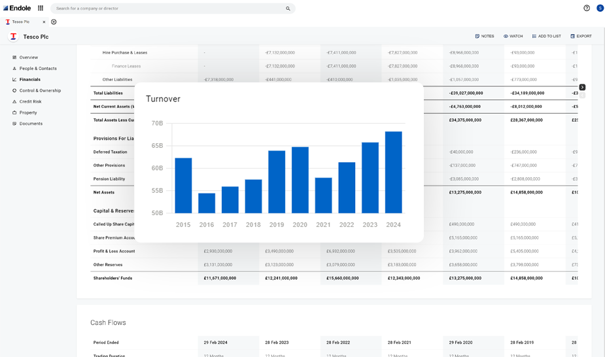
Task: Click the Add to List icon
Action: tap(534, 36)
